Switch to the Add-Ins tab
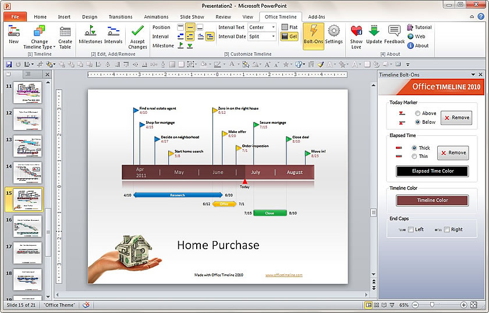The image size is (489, 313). (317, 17)
